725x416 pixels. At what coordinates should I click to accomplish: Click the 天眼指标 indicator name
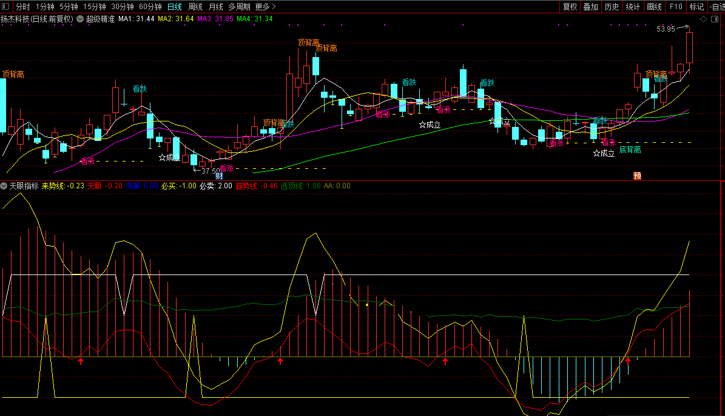coord(24,186)
